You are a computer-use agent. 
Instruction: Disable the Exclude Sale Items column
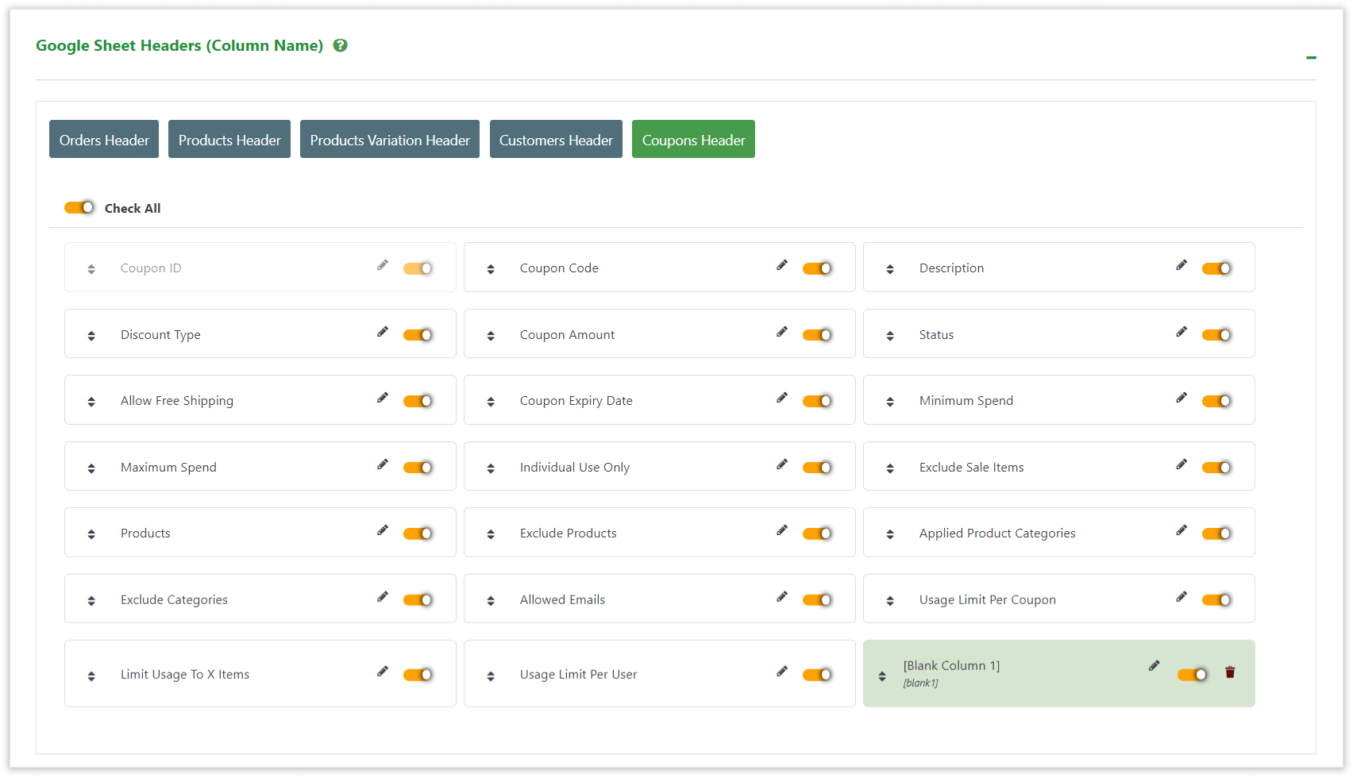[x=1218, y=467]
